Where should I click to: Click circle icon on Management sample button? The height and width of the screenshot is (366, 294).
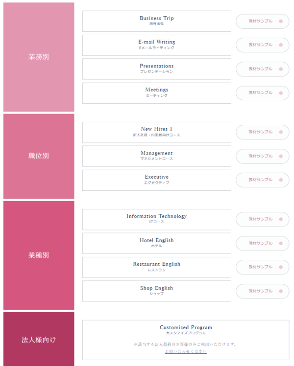coord(281,156)
